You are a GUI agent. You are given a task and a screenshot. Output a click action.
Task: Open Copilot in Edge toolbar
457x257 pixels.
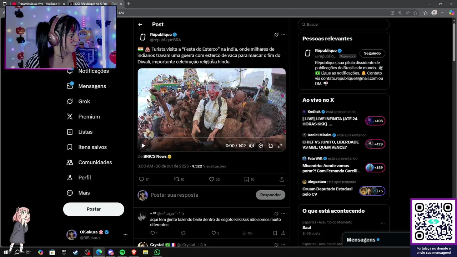pyautogui.click(x=452, y=13)
